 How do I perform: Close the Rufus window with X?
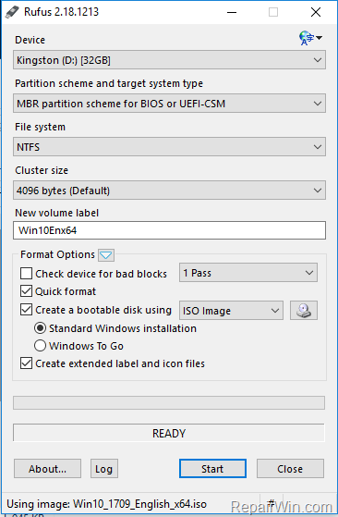click(x=316, y=12)
